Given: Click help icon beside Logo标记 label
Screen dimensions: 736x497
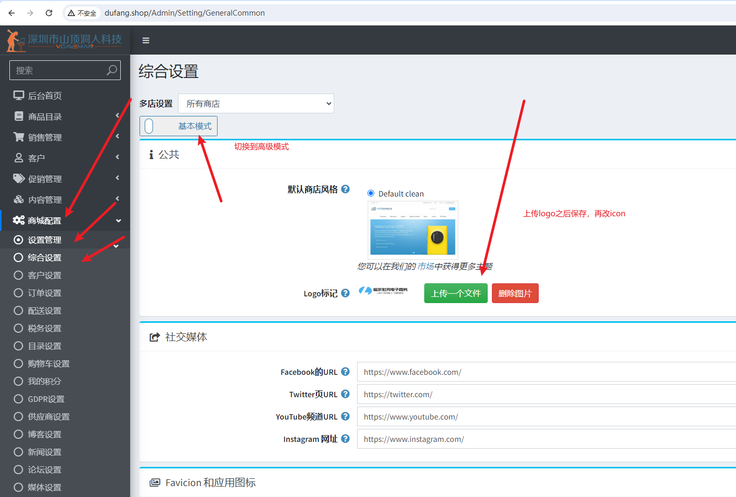Looking at the screenshot, I should pyautogui.click(x=345, y=293).
